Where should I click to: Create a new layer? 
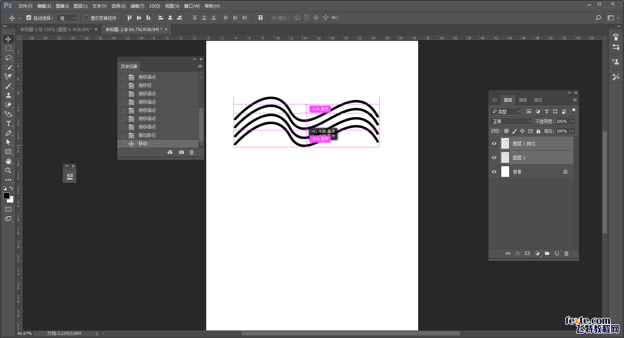(x=557, y=253)
